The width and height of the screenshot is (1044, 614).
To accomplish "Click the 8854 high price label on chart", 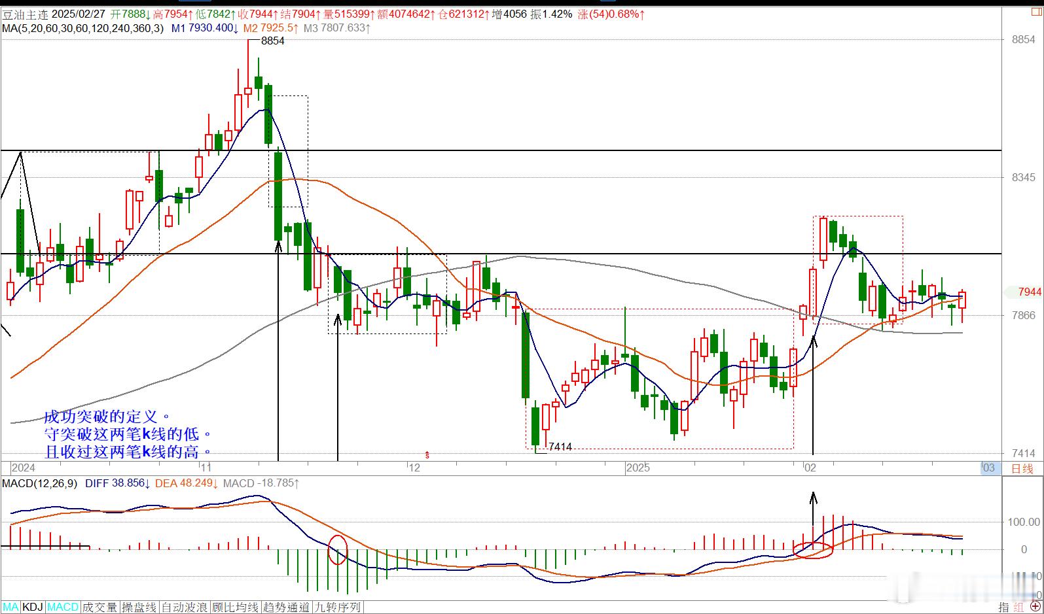I will [272, 41].
